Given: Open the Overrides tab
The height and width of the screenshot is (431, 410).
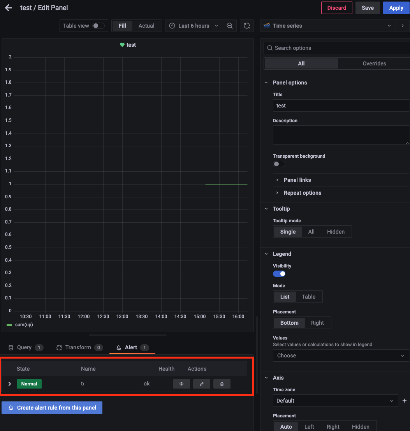Looking at the screenshot, I should pos(374,63).
